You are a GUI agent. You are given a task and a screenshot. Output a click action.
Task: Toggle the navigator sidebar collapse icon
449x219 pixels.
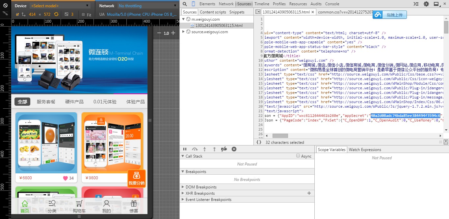258,12
